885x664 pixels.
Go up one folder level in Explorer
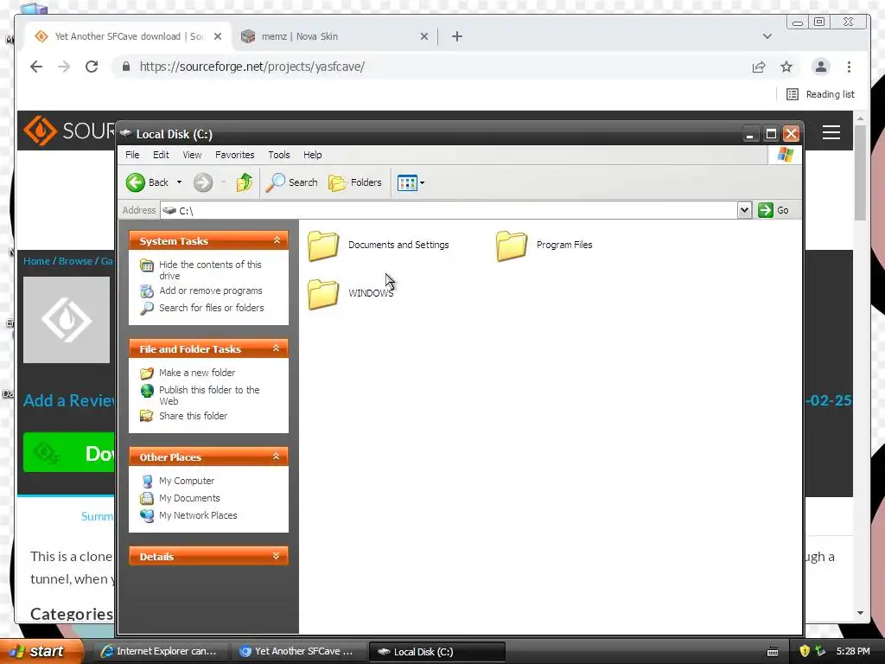[245, 182]
